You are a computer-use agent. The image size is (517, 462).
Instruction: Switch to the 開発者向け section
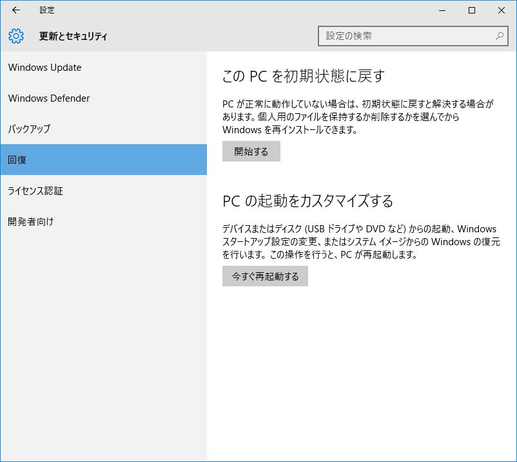point(31,222)
